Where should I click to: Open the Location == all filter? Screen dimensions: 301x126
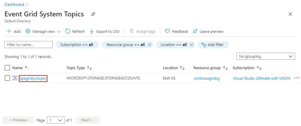coord(174,45)
